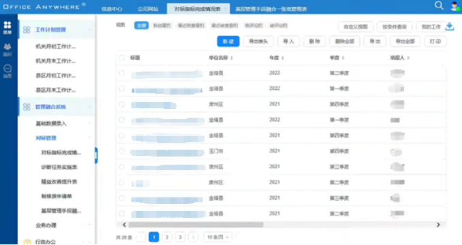Open 精益改善提升表 in the sidebar

(x=59, y=182)
